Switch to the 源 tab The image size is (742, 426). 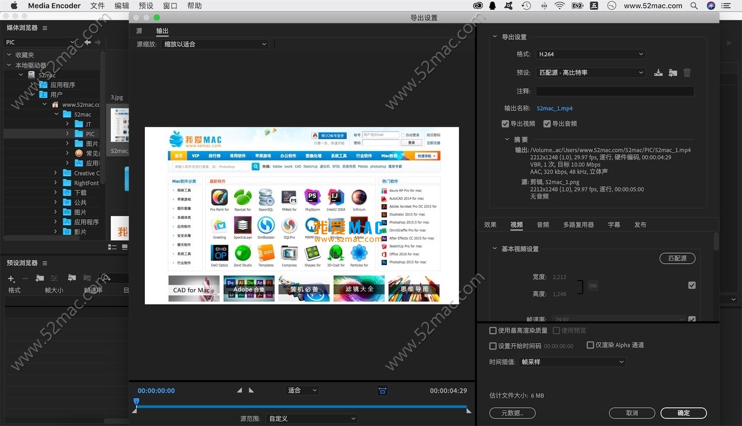point(139,31)
